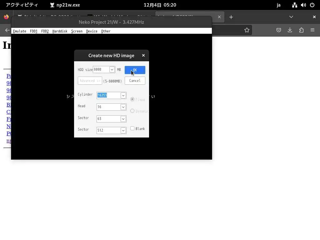Screen dimensions: 320x240
Task: Show the Firefox list all tabs chevron
Action: 291,17
